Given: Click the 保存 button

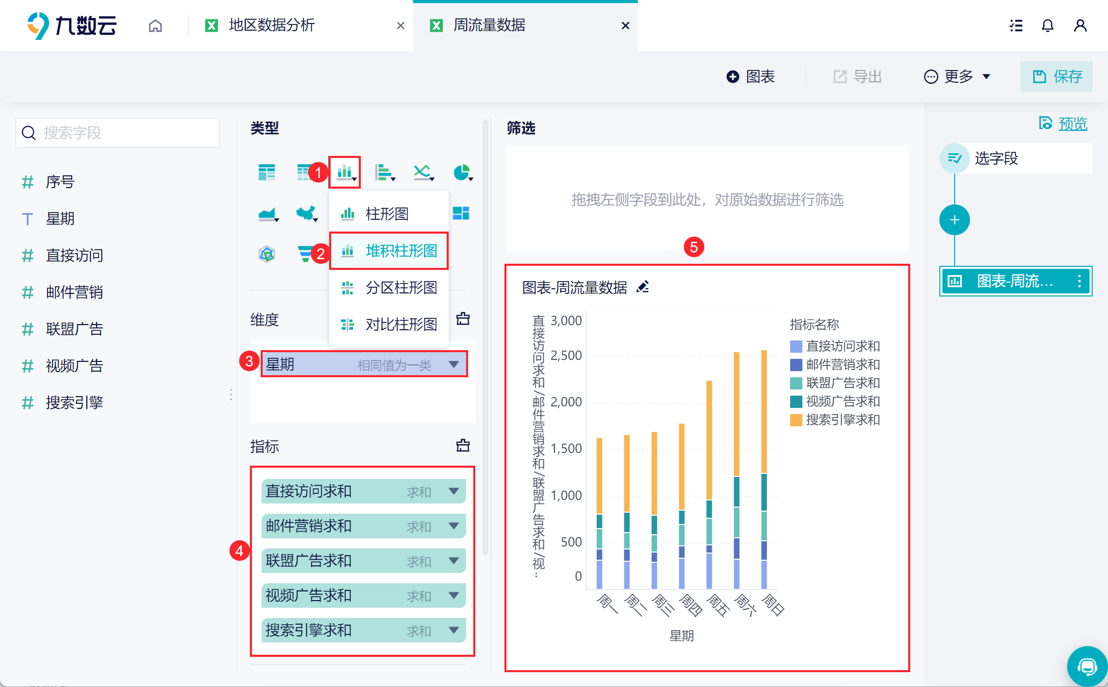Looking at the screenshot, I should 1056,77.
